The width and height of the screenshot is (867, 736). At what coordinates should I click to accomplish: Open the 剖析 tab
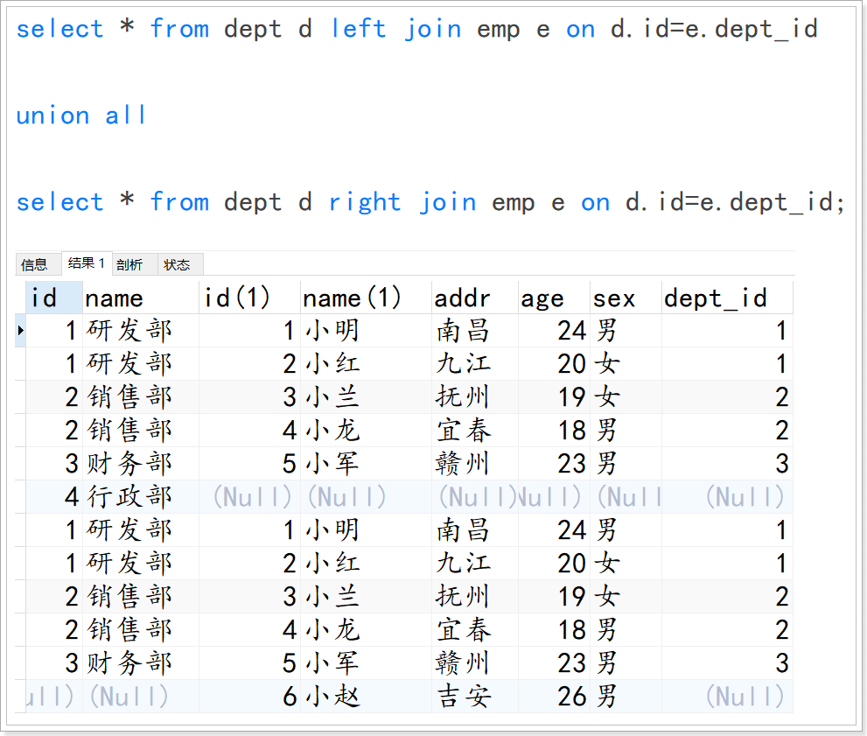[x=129, y=264]
